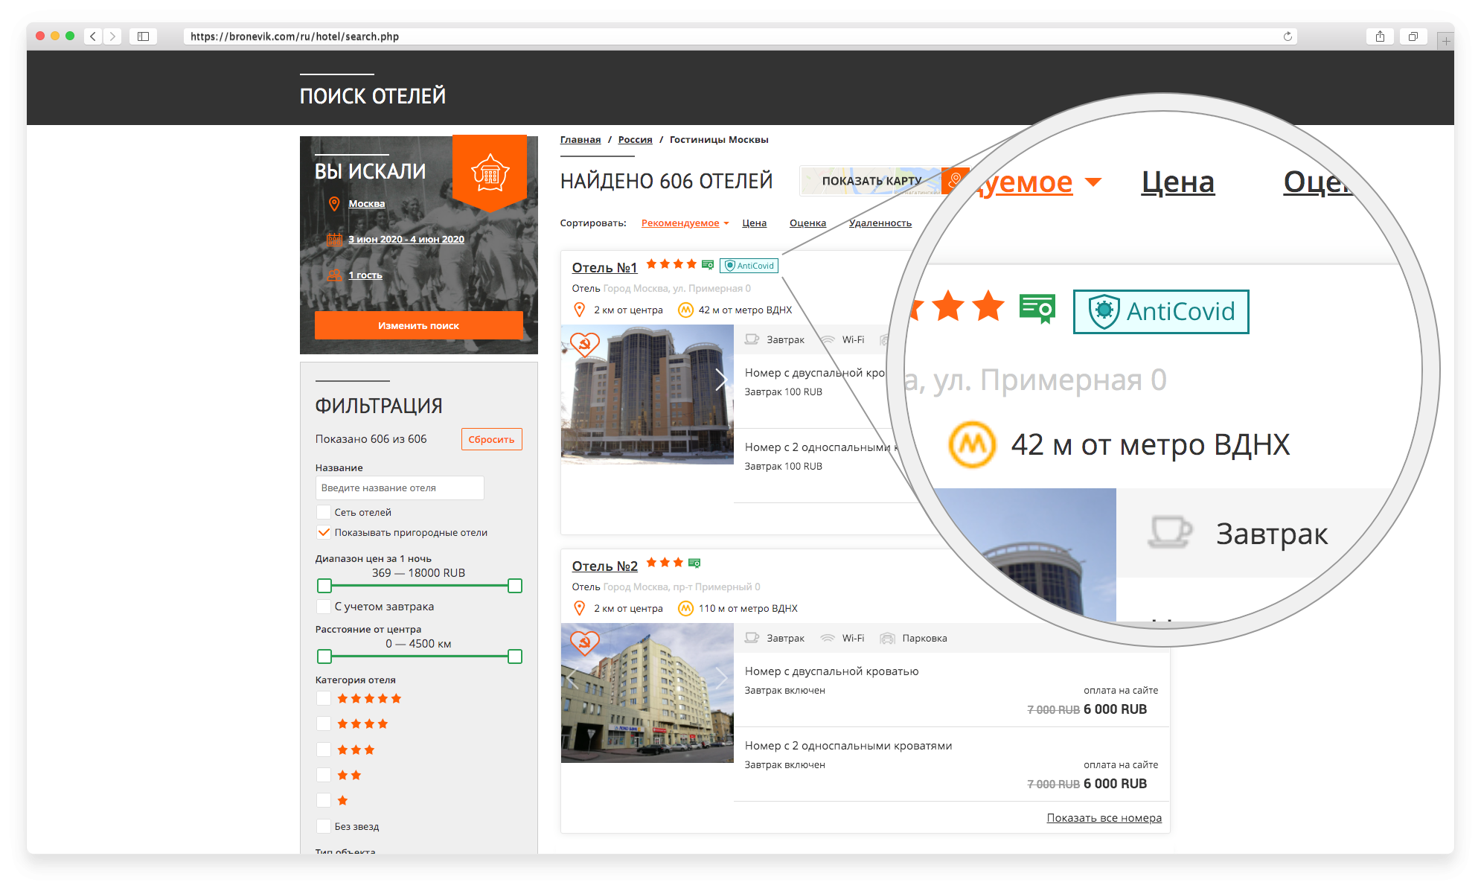
Task: Uncheck Показывать пригородные отели
Action: (x=324, y=532)
